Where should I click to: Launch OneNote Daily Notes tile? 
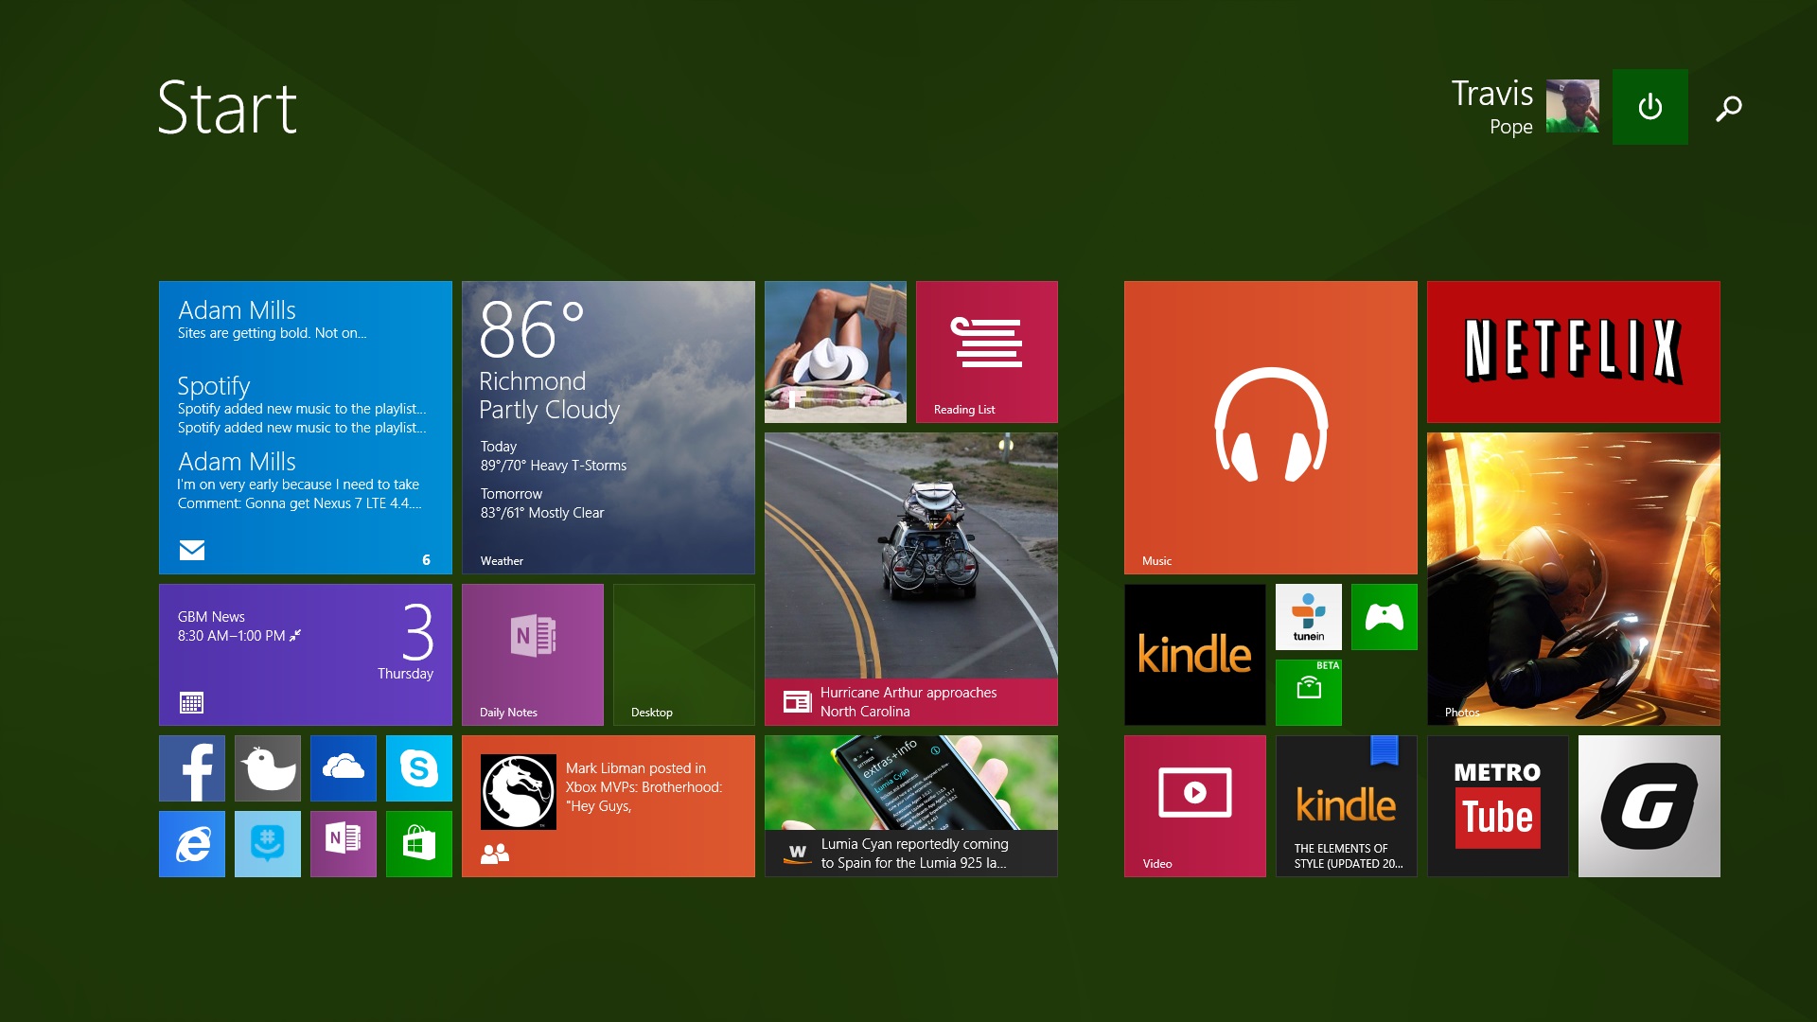[x=533, y=655]
